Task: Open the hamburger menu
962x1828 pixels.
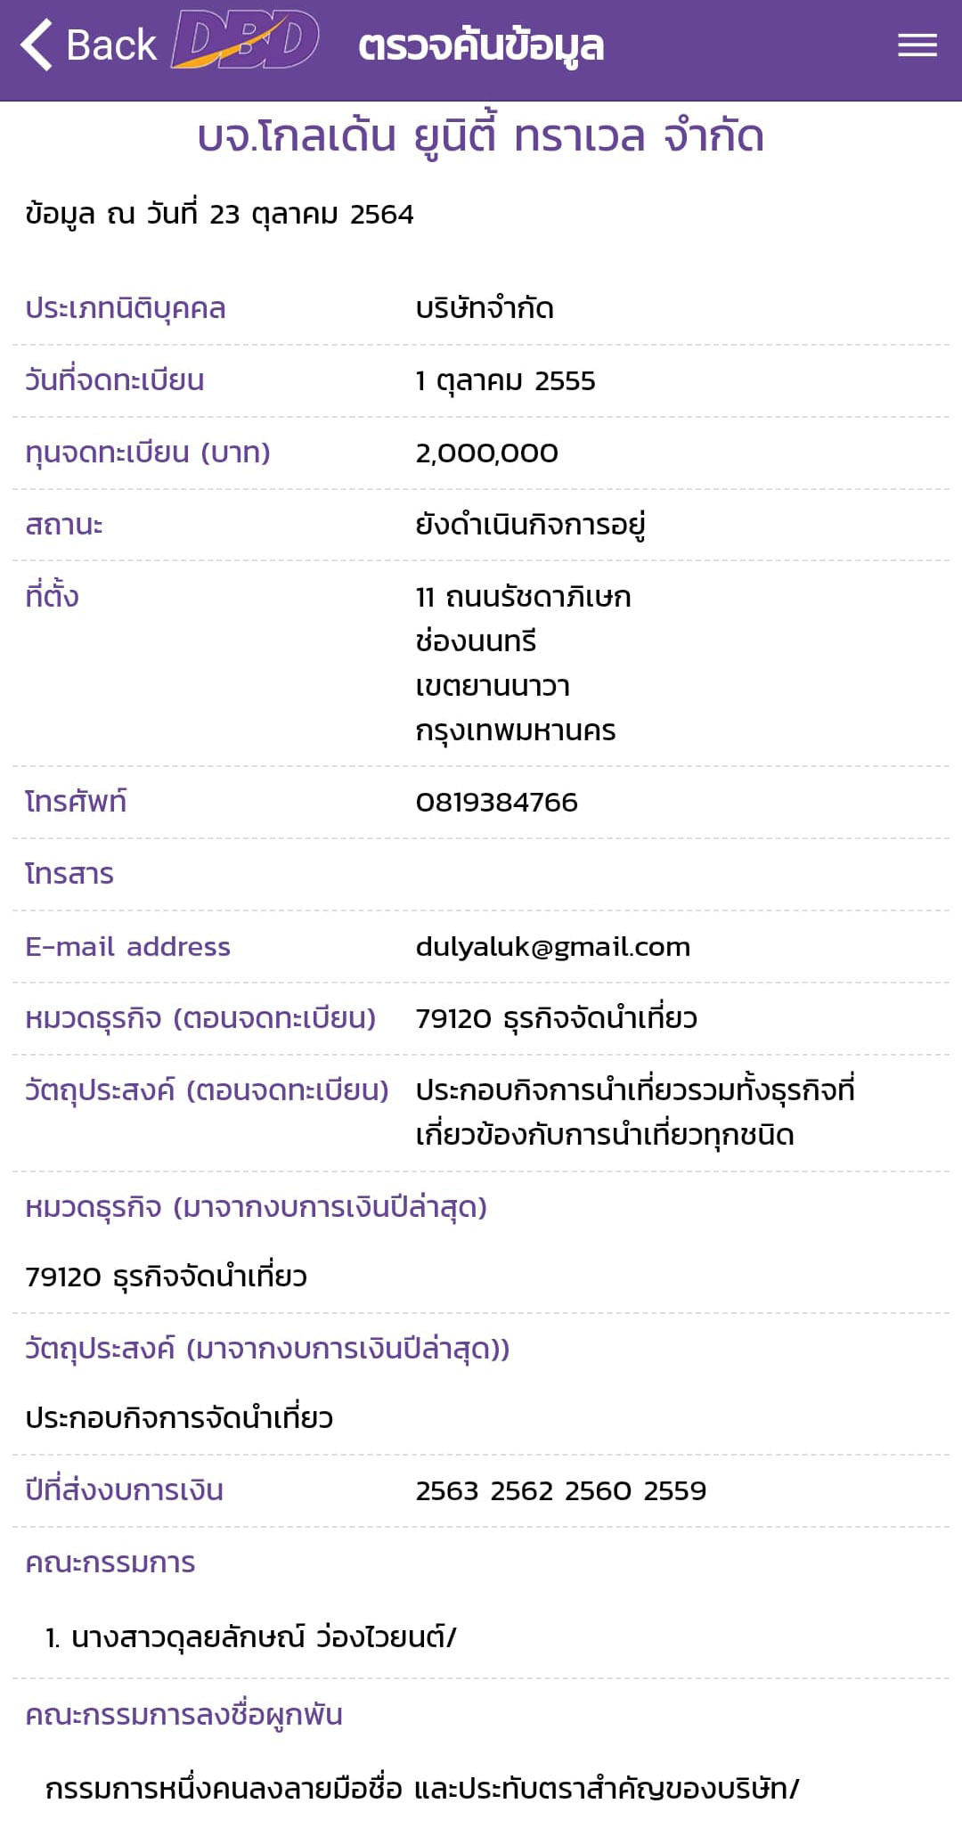Action: [917, 45]
